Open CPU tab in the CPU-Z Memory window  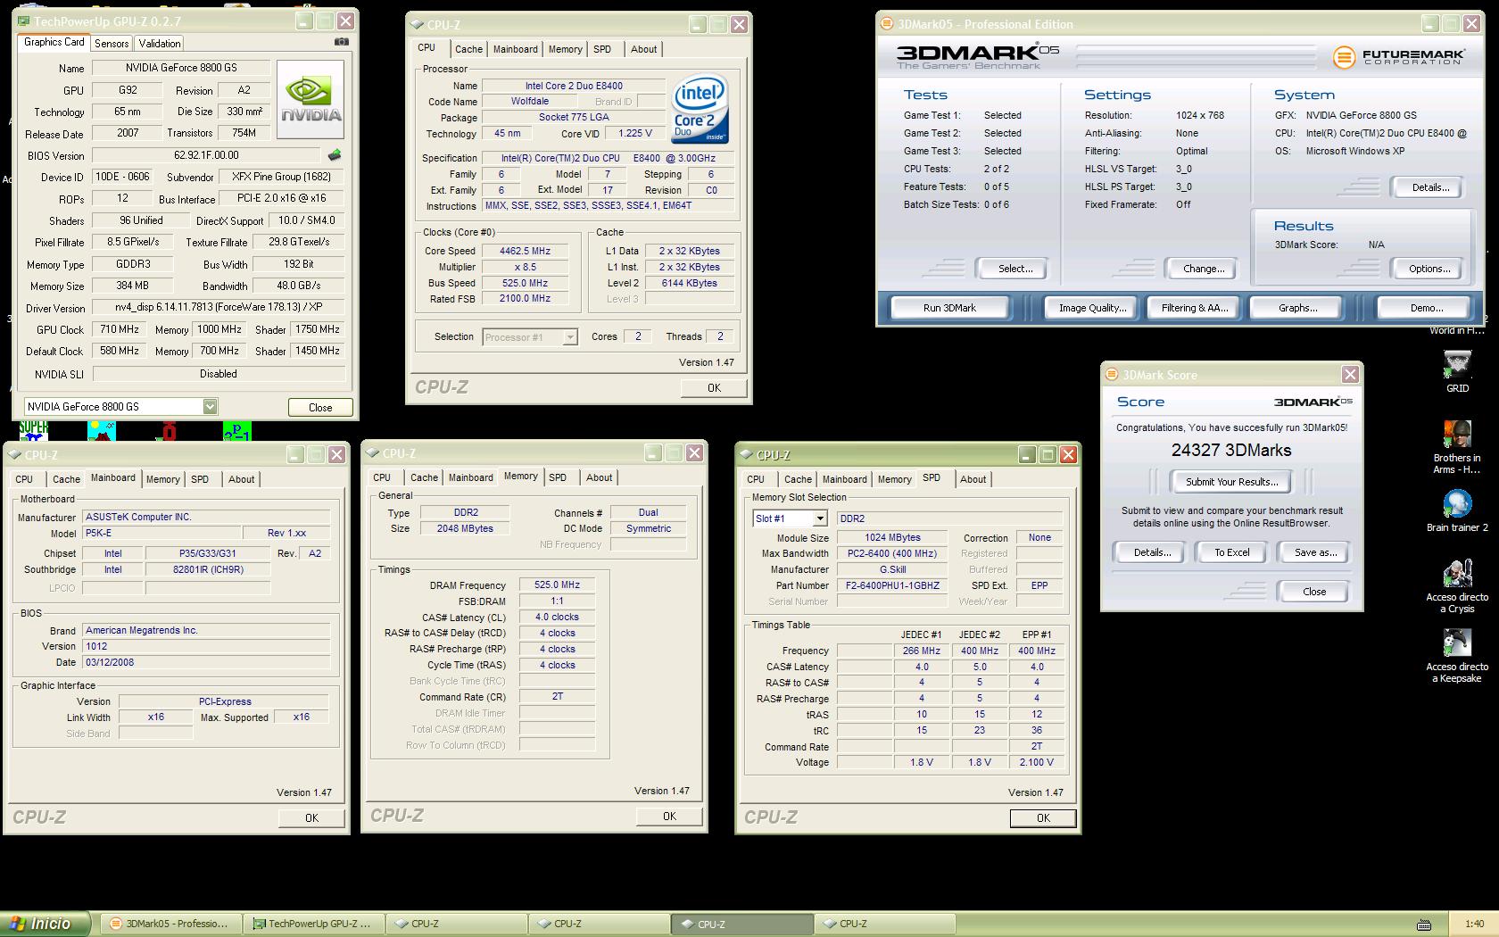[382, 477]
